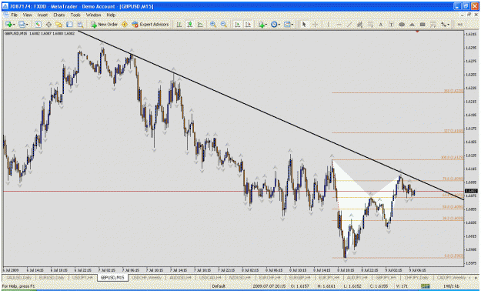
Task: Select the Equidistant Channel tool
Action: click(360, 25)
